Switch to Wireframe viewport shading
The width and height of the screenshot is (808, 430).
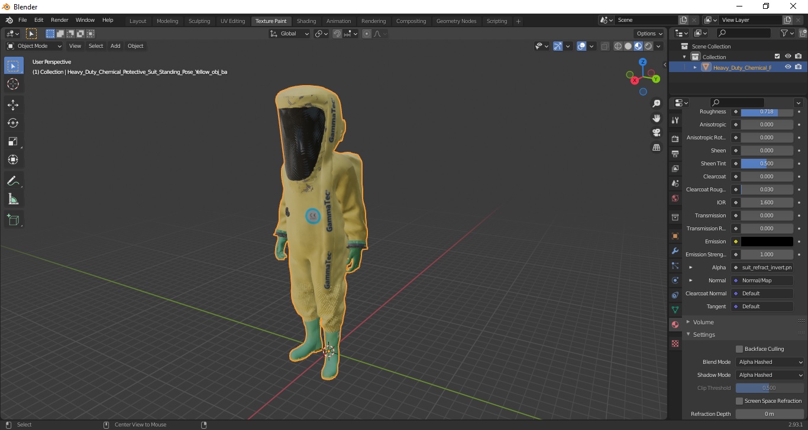[618, 46]
